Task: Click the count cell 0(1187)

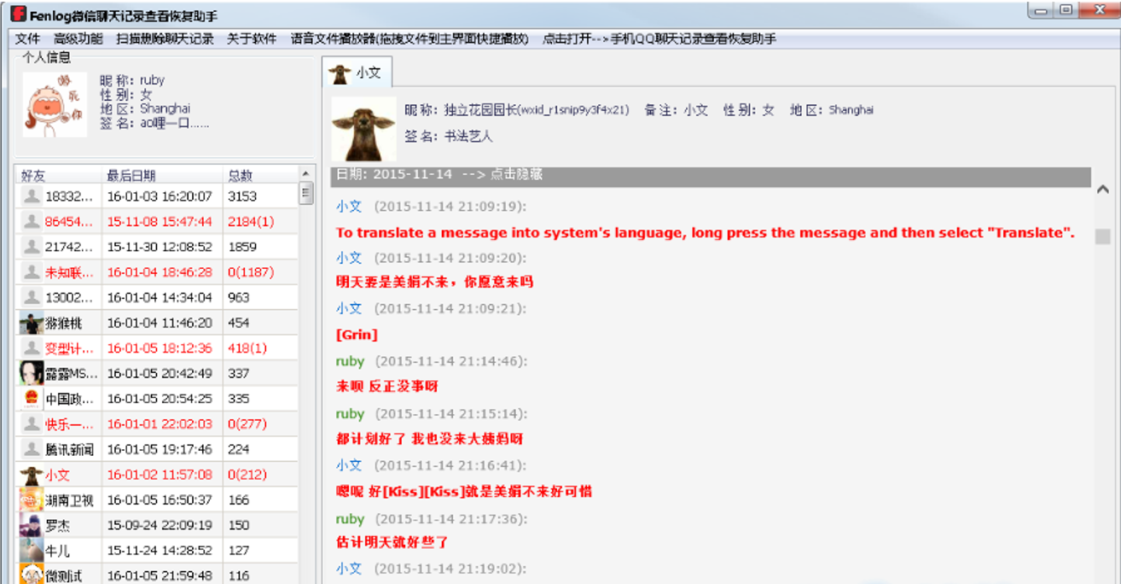Action: 251,272
